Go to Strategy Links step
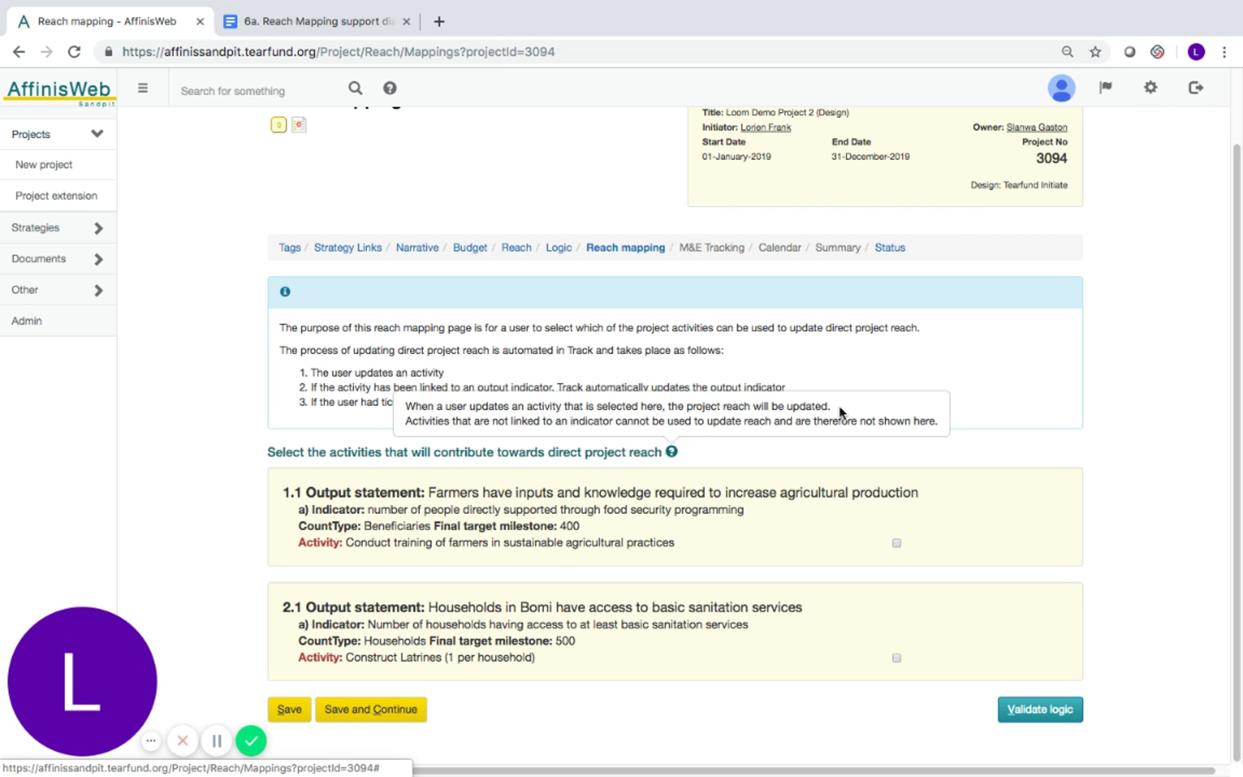The image size is (1243, 777). (348, 248)
